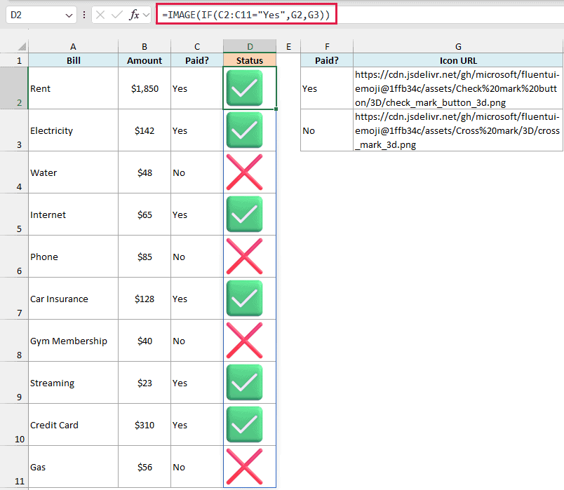This screenshot has width=564, height=490.
Task: Click the $128 amount cell
Action: pyautogui.click(x=145, y=299)
